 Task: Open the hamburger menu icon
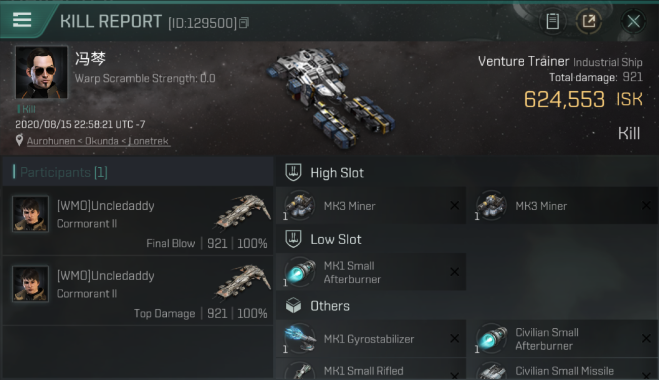22,20
